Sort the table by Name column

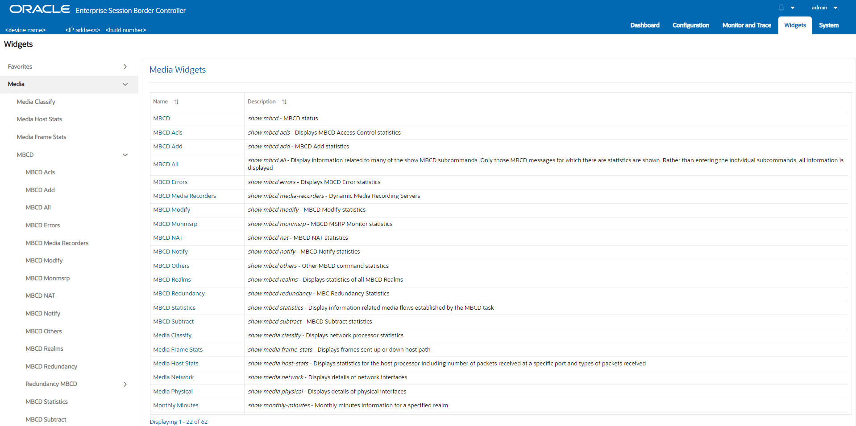point(176,102)
